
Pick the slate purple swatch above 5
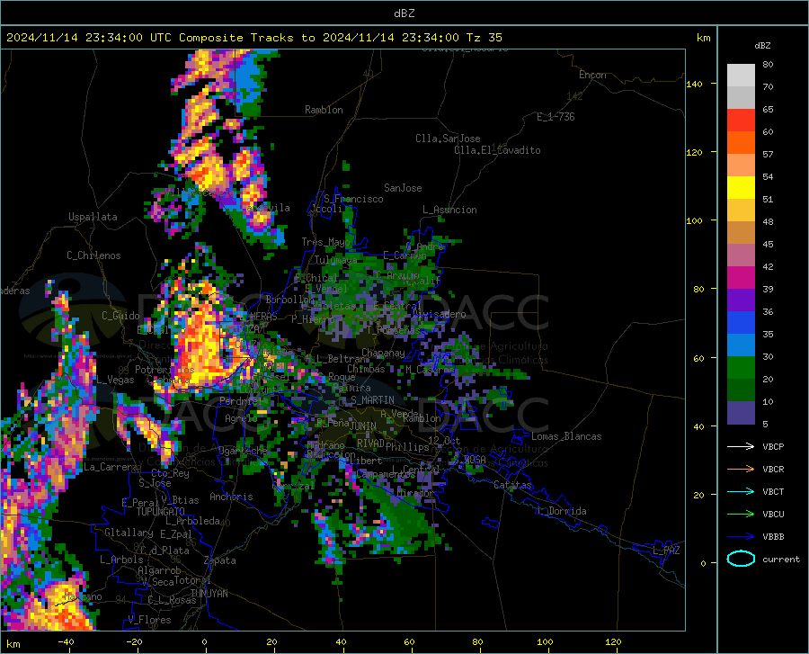point(741,413)
